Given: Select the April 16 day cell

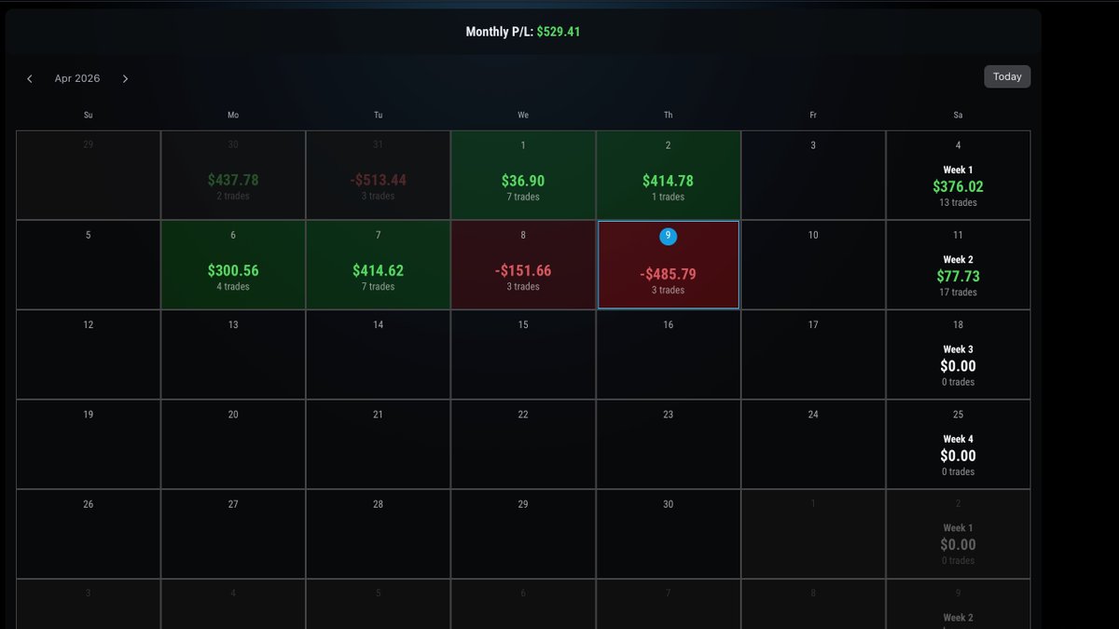Looking at the screenshot, I should tap(669, 354).
